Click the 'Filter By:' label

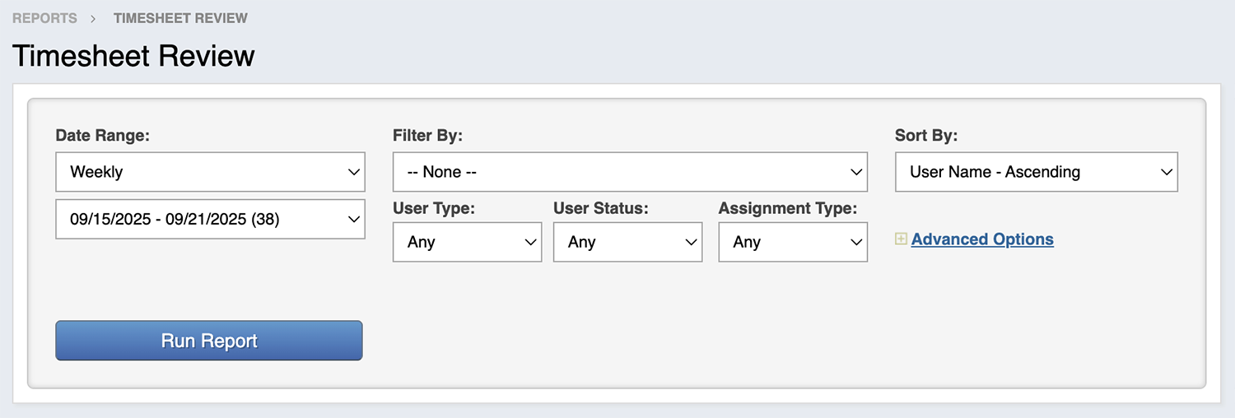click(x=427, y=136)
